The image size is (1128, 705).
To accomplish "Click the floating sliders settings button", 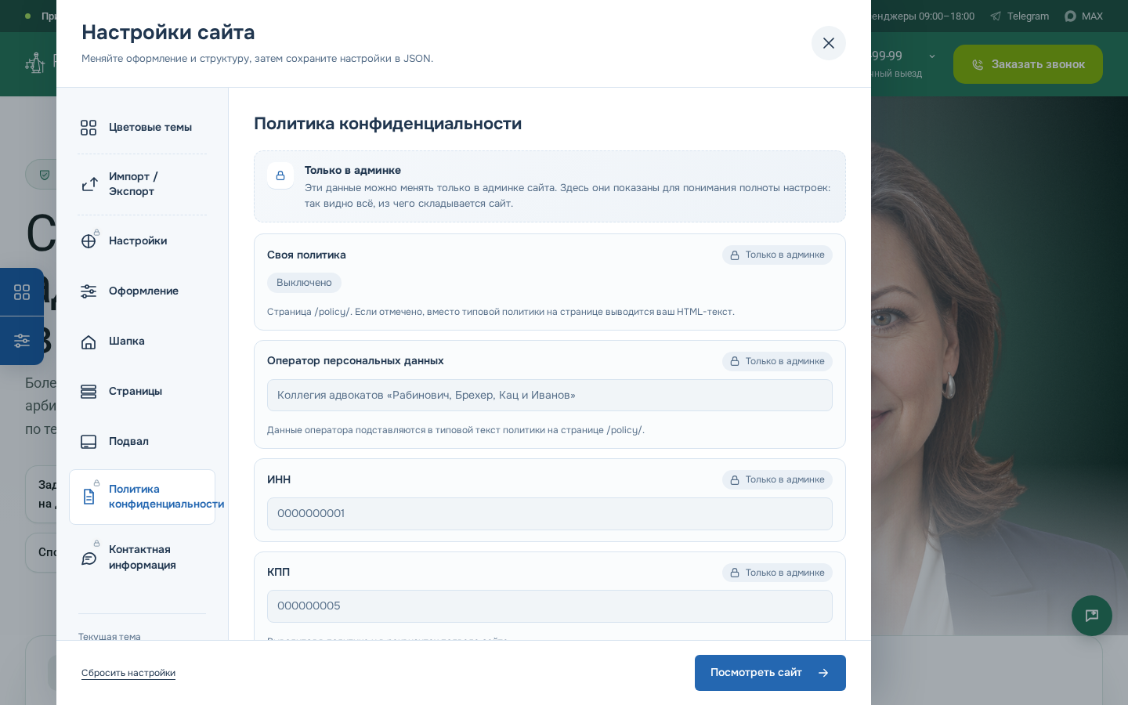I will (x=22, y=341).
